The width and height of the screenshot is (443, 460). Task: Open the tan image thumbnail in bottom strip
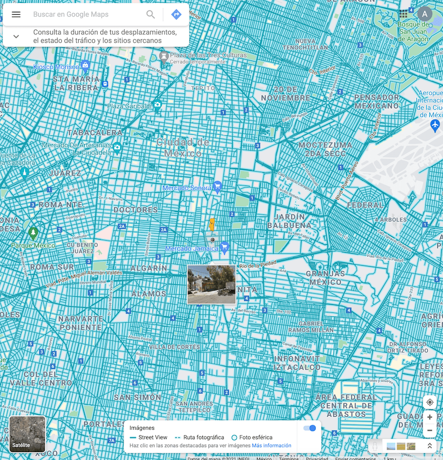(401, 446)
